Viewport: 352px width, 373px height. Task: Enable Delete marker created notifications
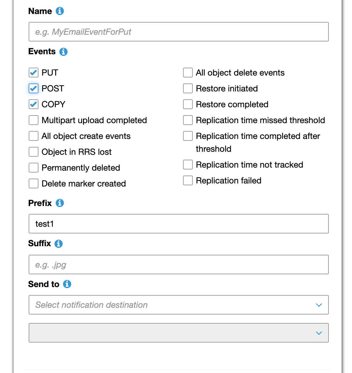34,183
